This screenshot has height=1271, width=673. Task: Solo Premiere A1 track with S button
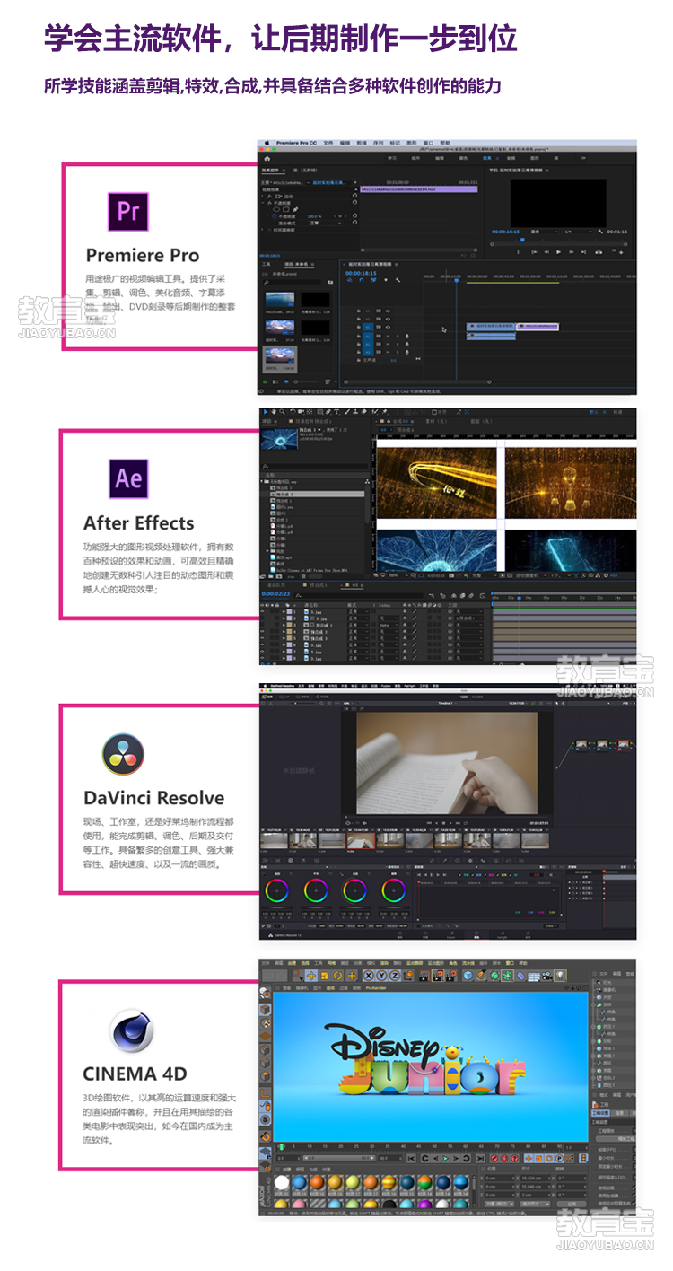tap(398, 336)
